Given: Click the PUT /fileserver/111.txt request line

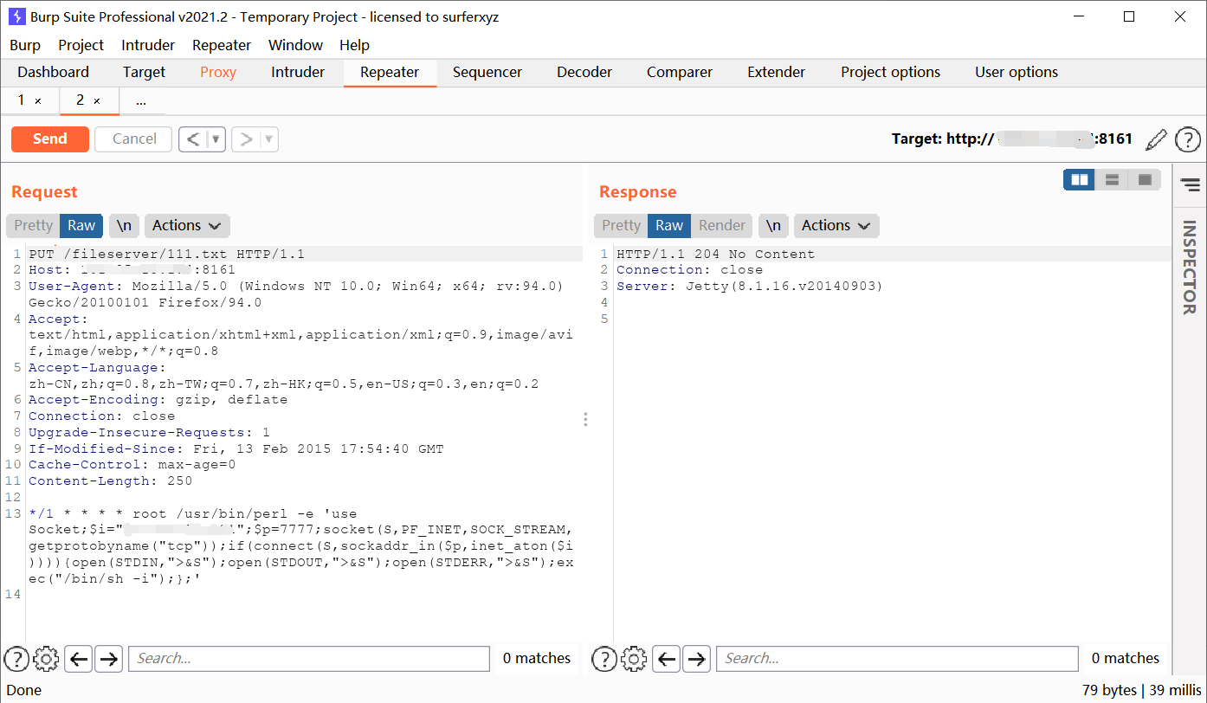Looking at the screenshot, I should pyautogui.click(x=167, y=255).
